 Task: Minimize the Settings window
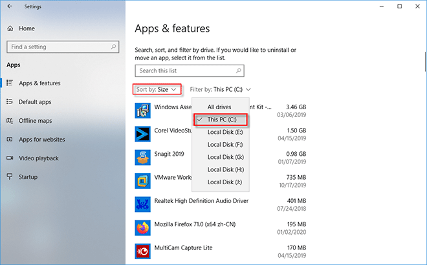[x=382, y=6]
